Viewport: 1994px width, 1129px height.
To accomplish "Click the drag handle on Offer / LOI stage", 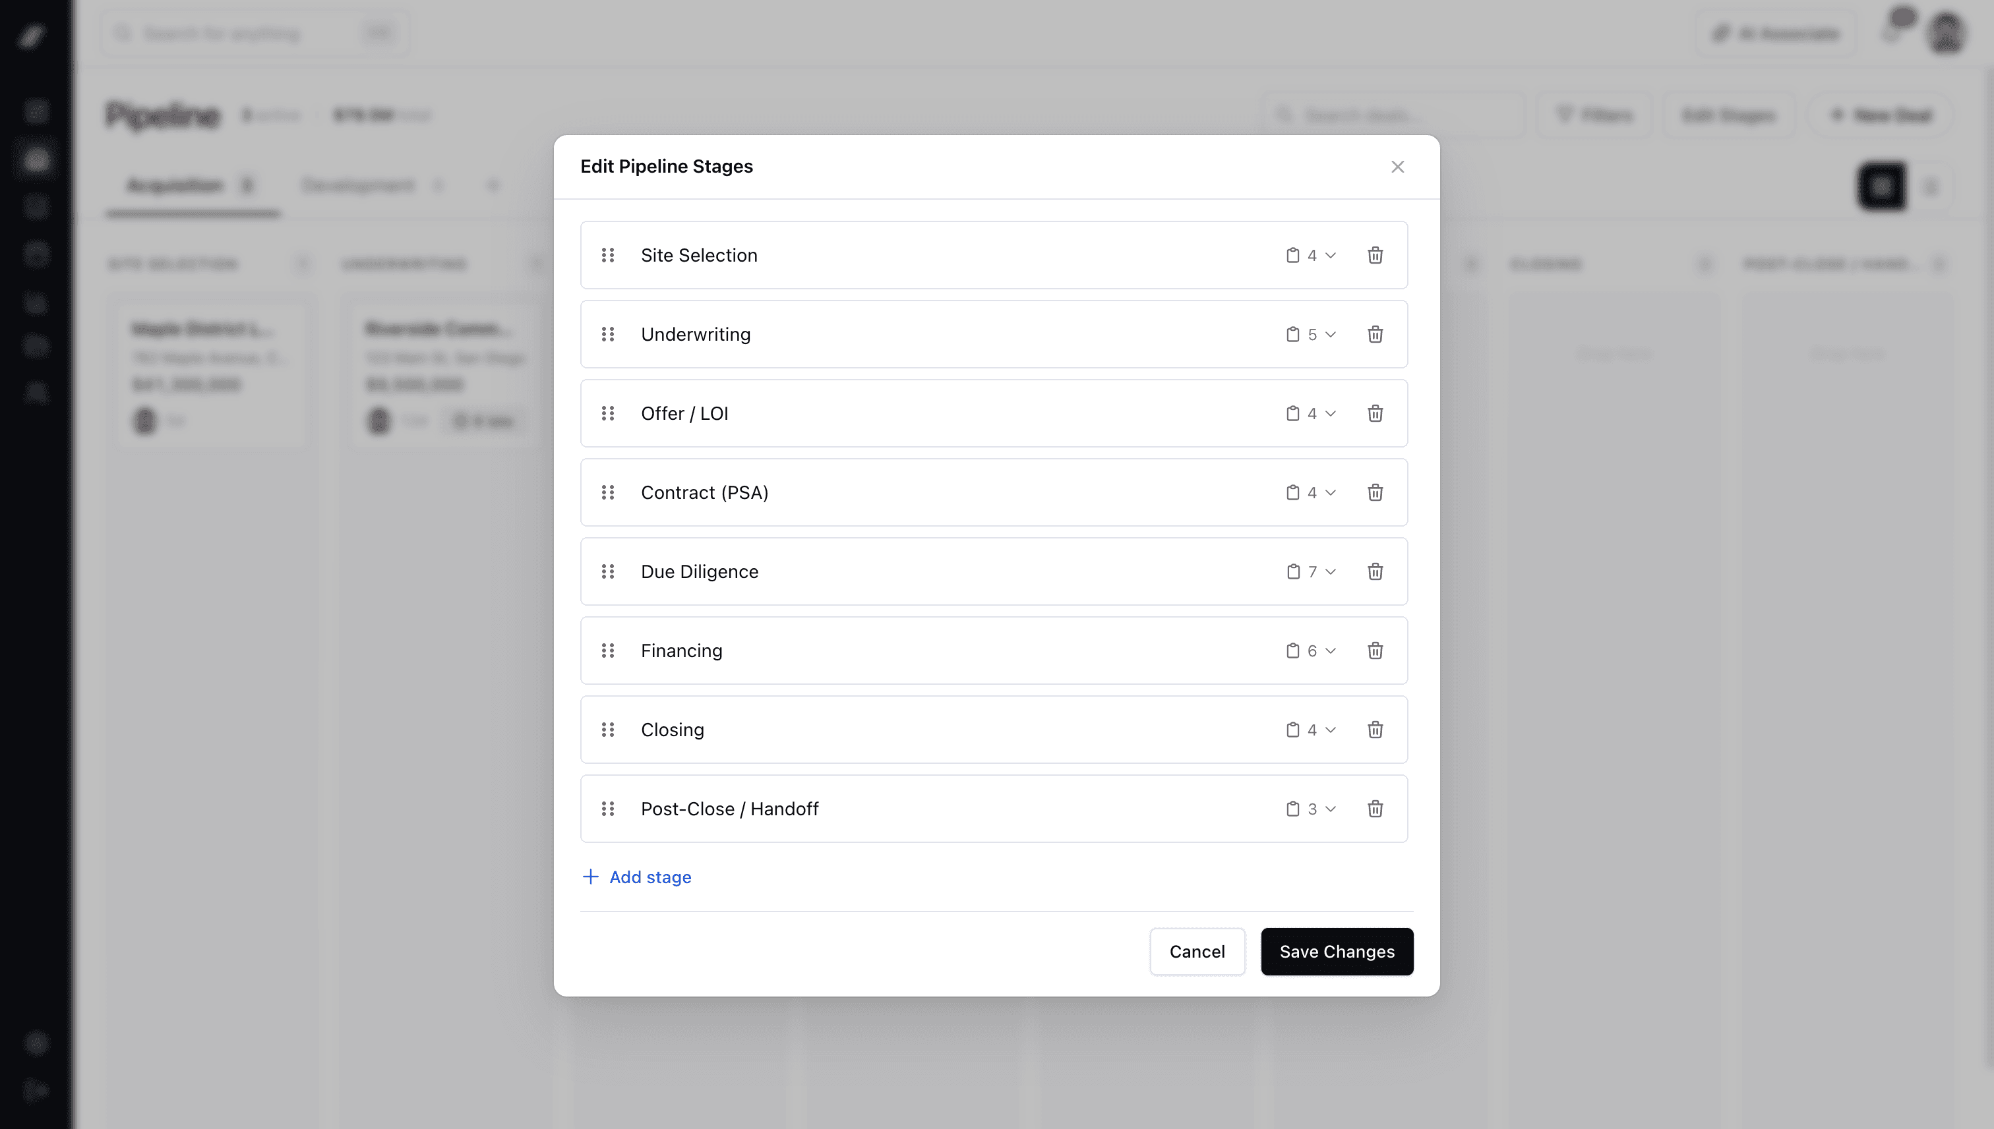I will pos(608,413).
